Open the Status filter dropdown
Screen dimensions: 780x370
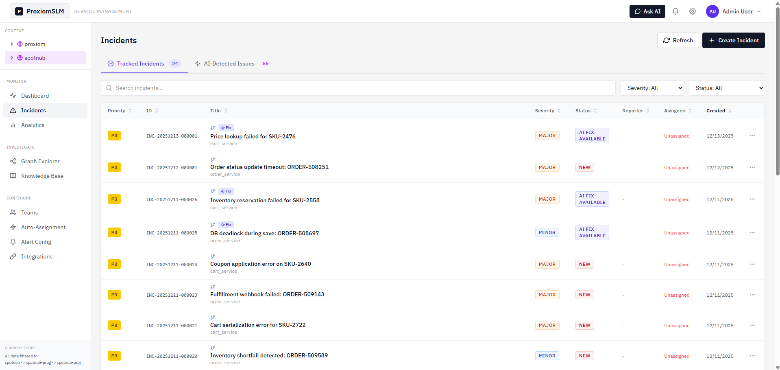726,88
